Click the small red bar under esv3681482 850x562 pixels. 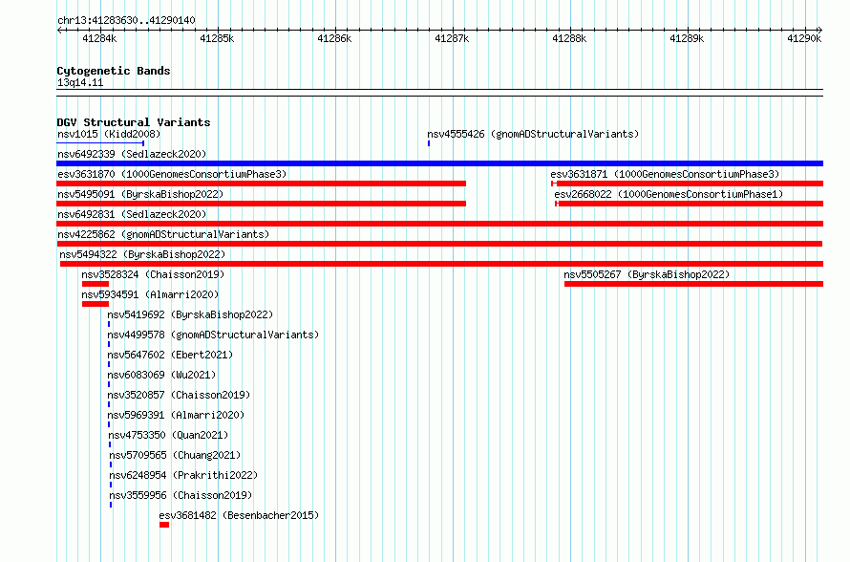coord(164,525)
